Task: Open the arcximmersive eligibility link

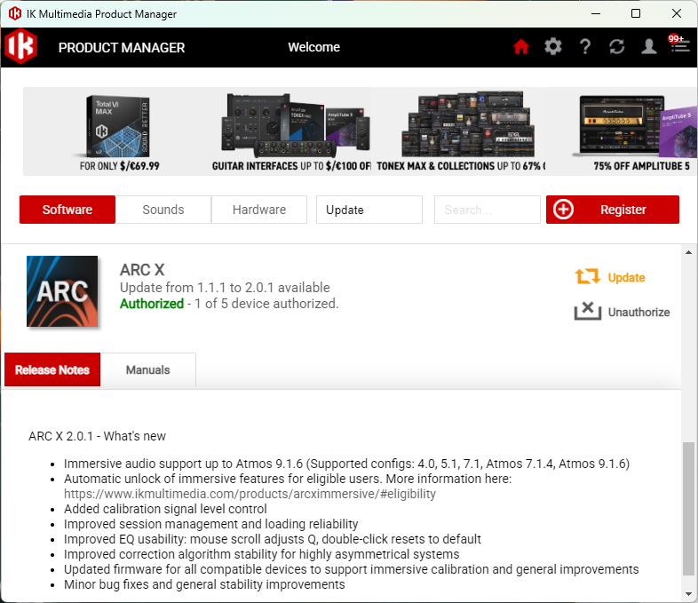Action: 250,494
